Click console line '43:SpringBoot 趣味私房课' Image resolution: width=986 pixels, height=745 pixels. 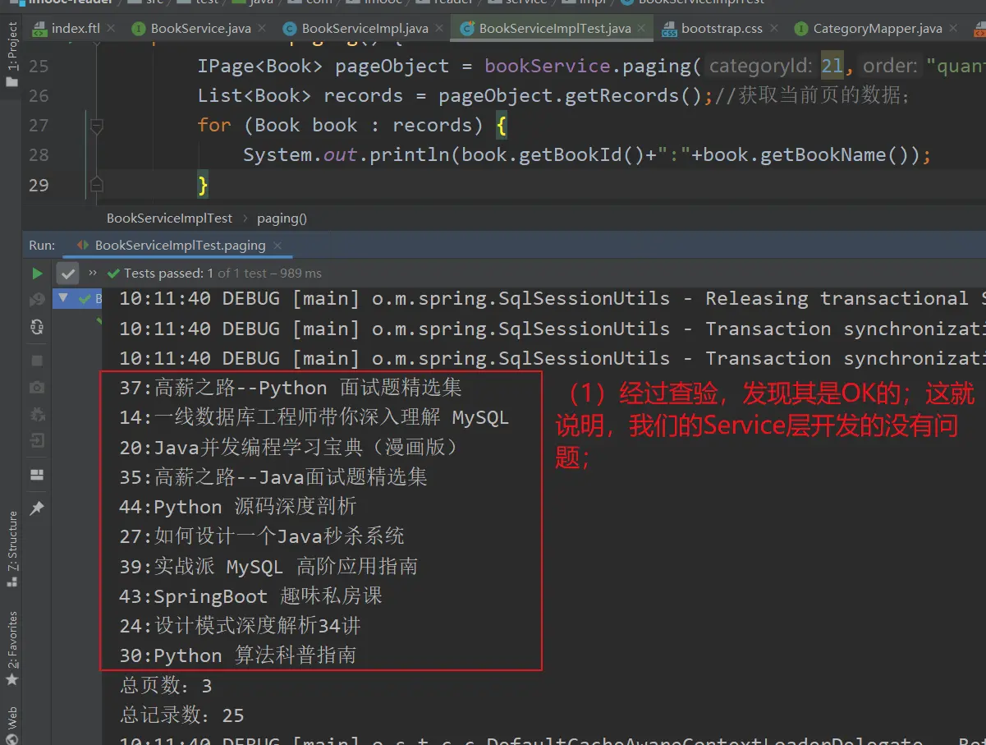pyautogui.click(x=250, y=596)
